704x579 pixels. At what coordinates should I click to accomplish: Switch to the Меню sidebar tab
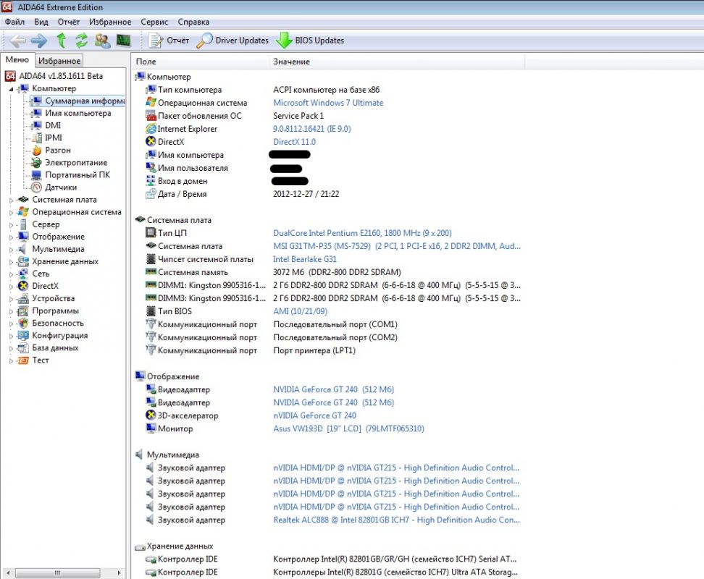click(x=17, y=59)
